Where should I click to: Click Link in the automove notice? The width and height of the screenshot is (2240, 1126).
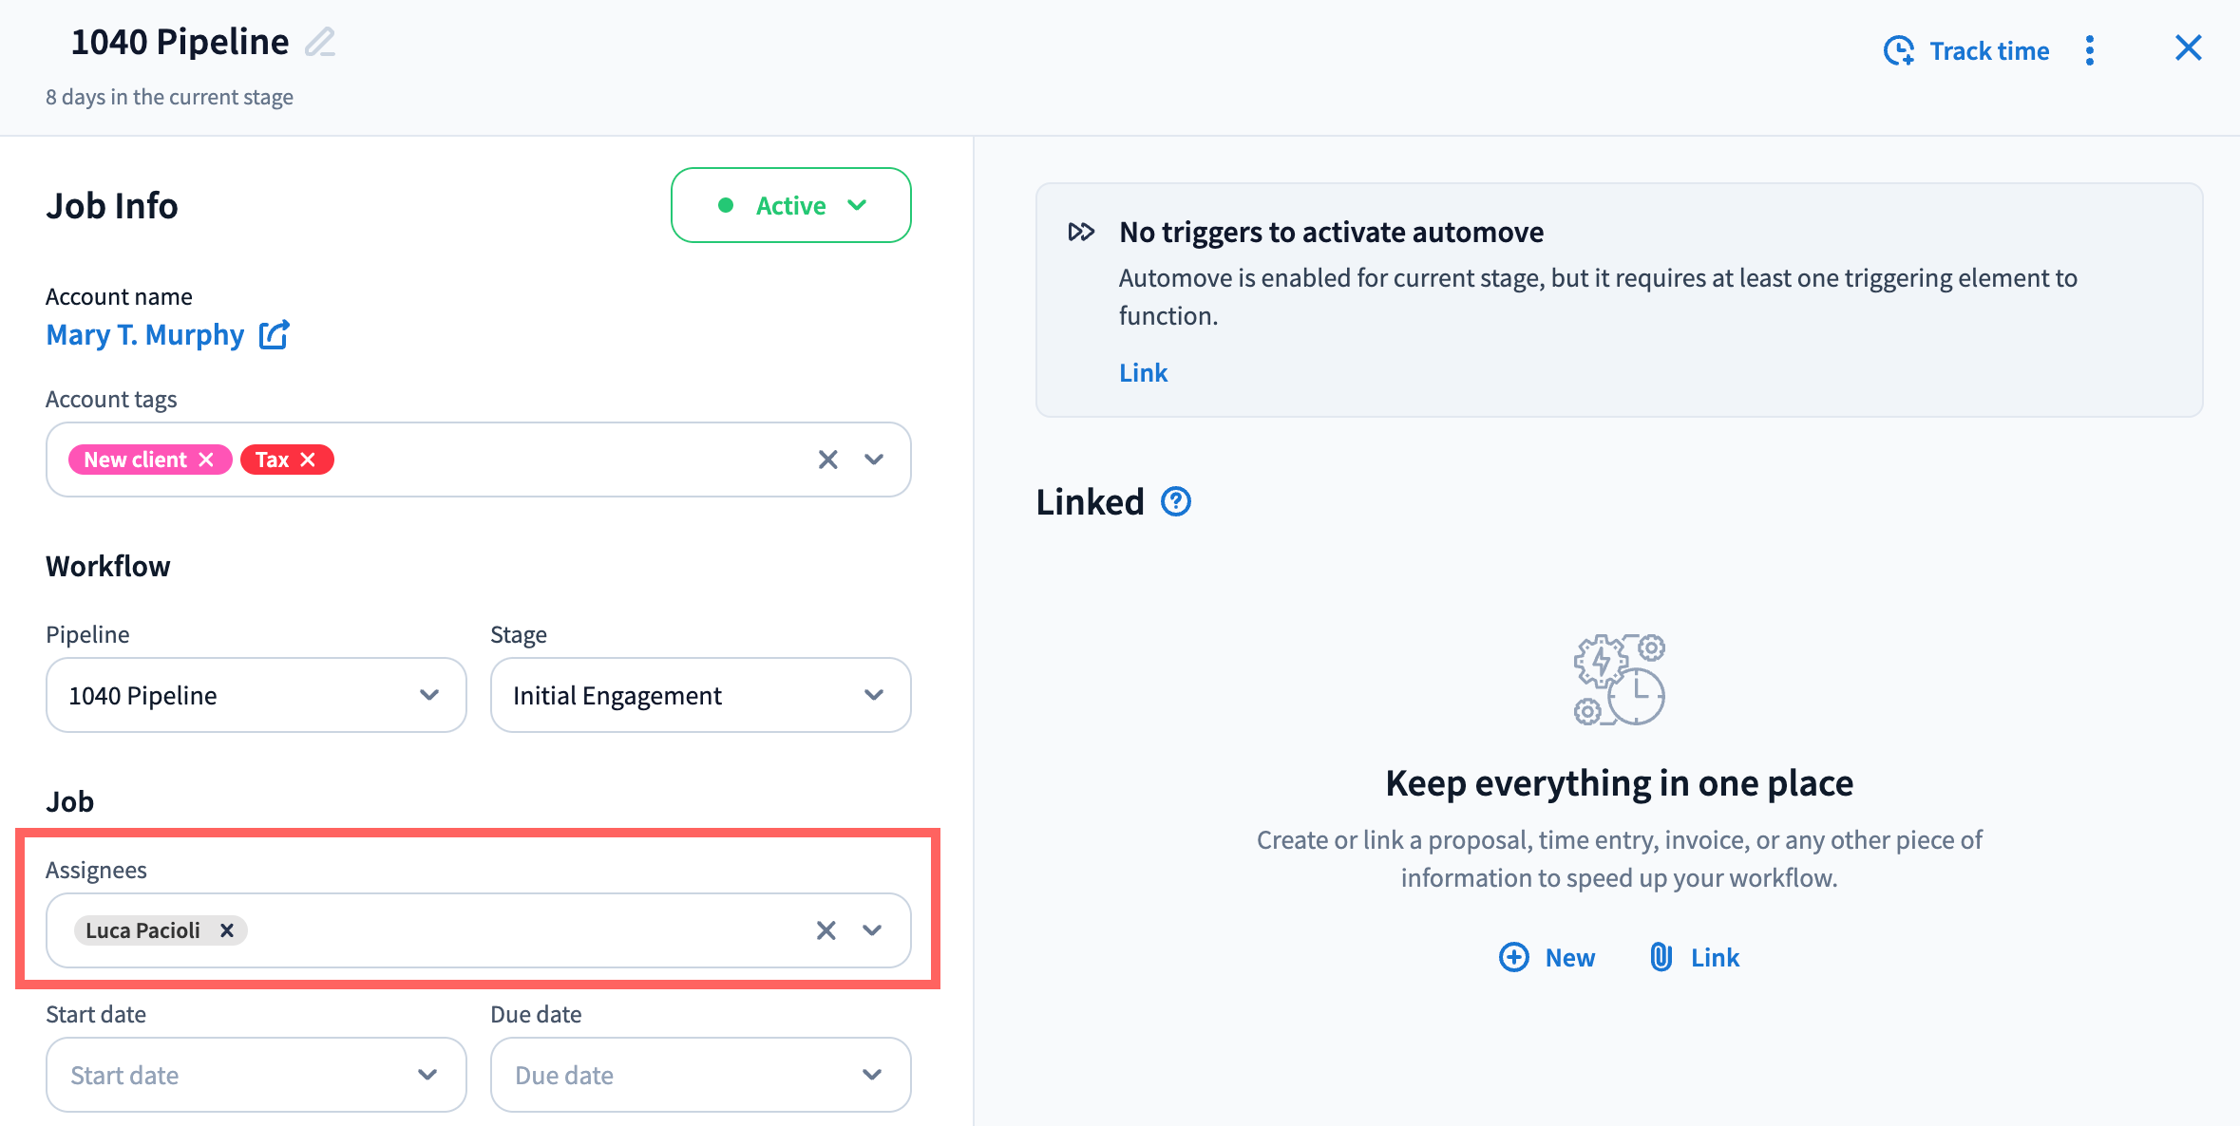1143,372
